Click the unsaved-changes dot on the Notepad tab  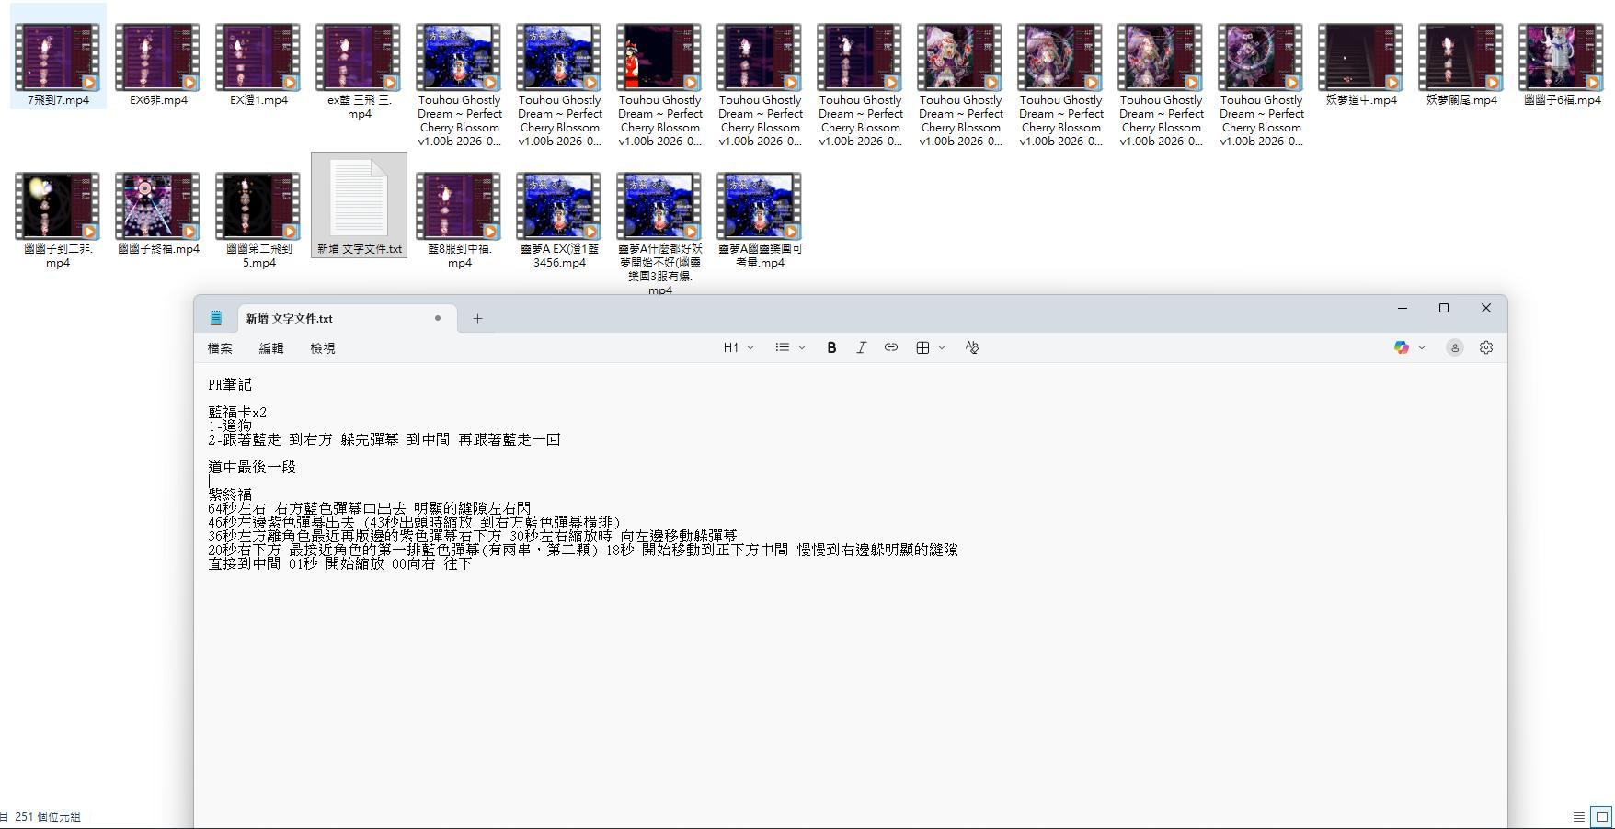438,318
